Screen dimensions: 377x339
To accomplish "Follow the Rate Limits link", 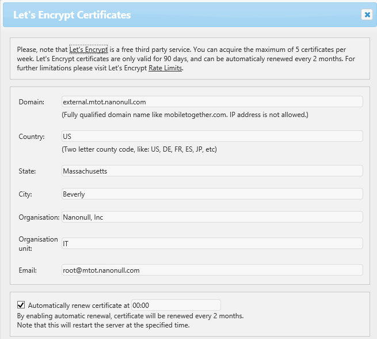I will pyautogui.click(x=165, y=69).
